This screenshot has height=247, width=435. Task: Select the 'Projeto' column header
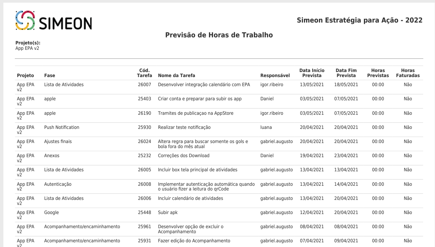click(x=26, y=75)
